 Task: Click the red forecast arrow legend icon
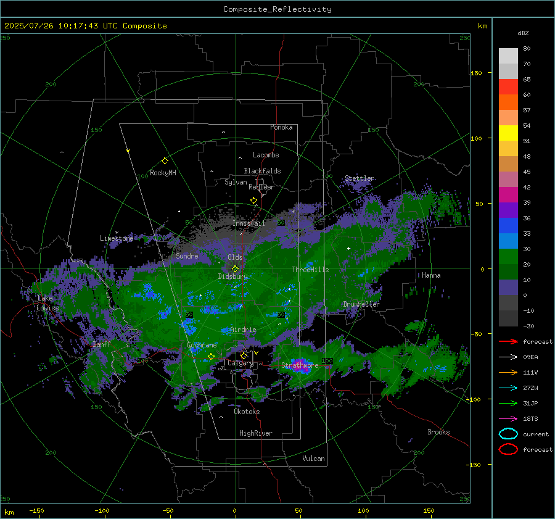tap(508, 341)
